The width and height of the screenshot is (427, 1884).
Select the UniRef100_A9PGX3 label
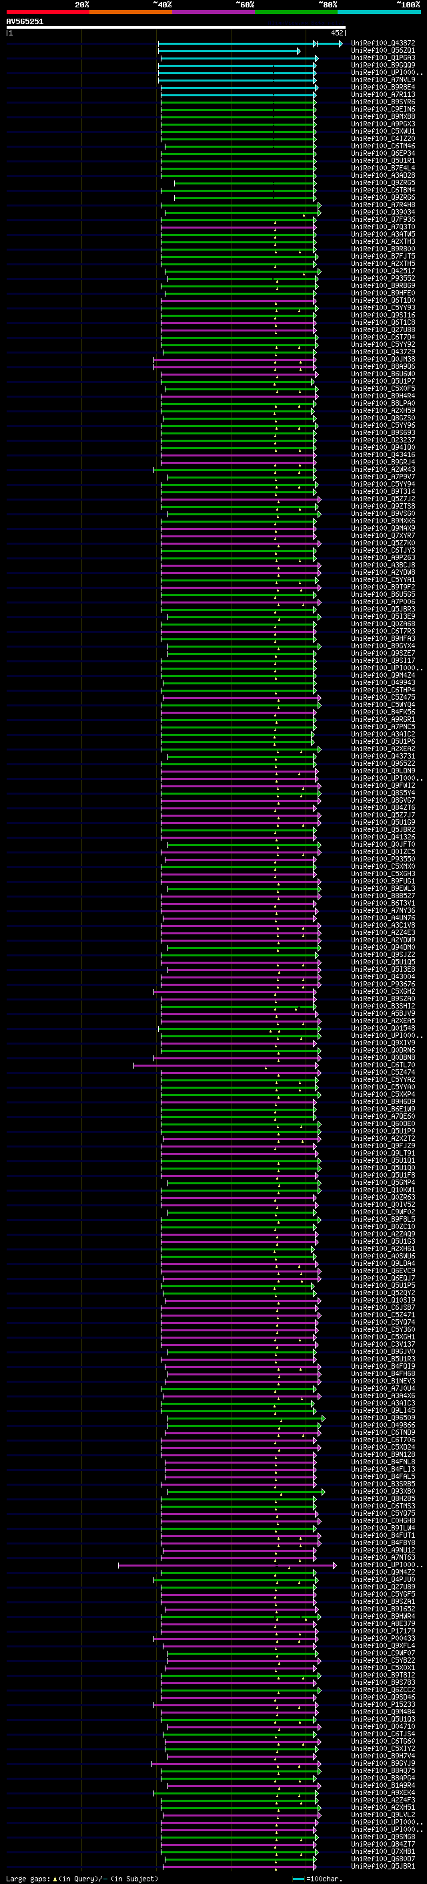(x=382, y=124)
